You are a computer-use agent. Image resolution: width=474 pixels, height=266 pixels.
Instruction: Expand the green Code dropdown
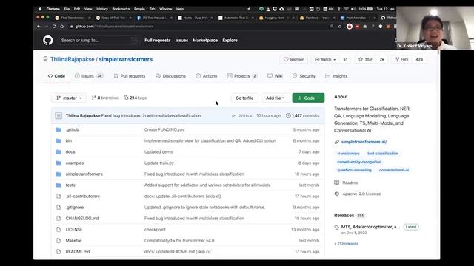(x=308, y=98)
